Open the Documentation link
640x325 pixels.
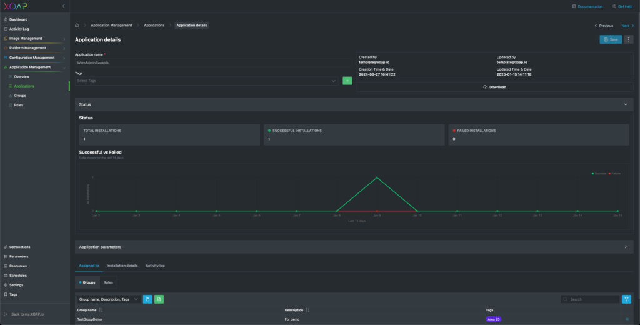pyautogui.click(x=587, y=6)
